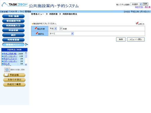This screenshot has height=113, width=151.
Task: Click the reservation list scroll down arrow
Action: 26,64
